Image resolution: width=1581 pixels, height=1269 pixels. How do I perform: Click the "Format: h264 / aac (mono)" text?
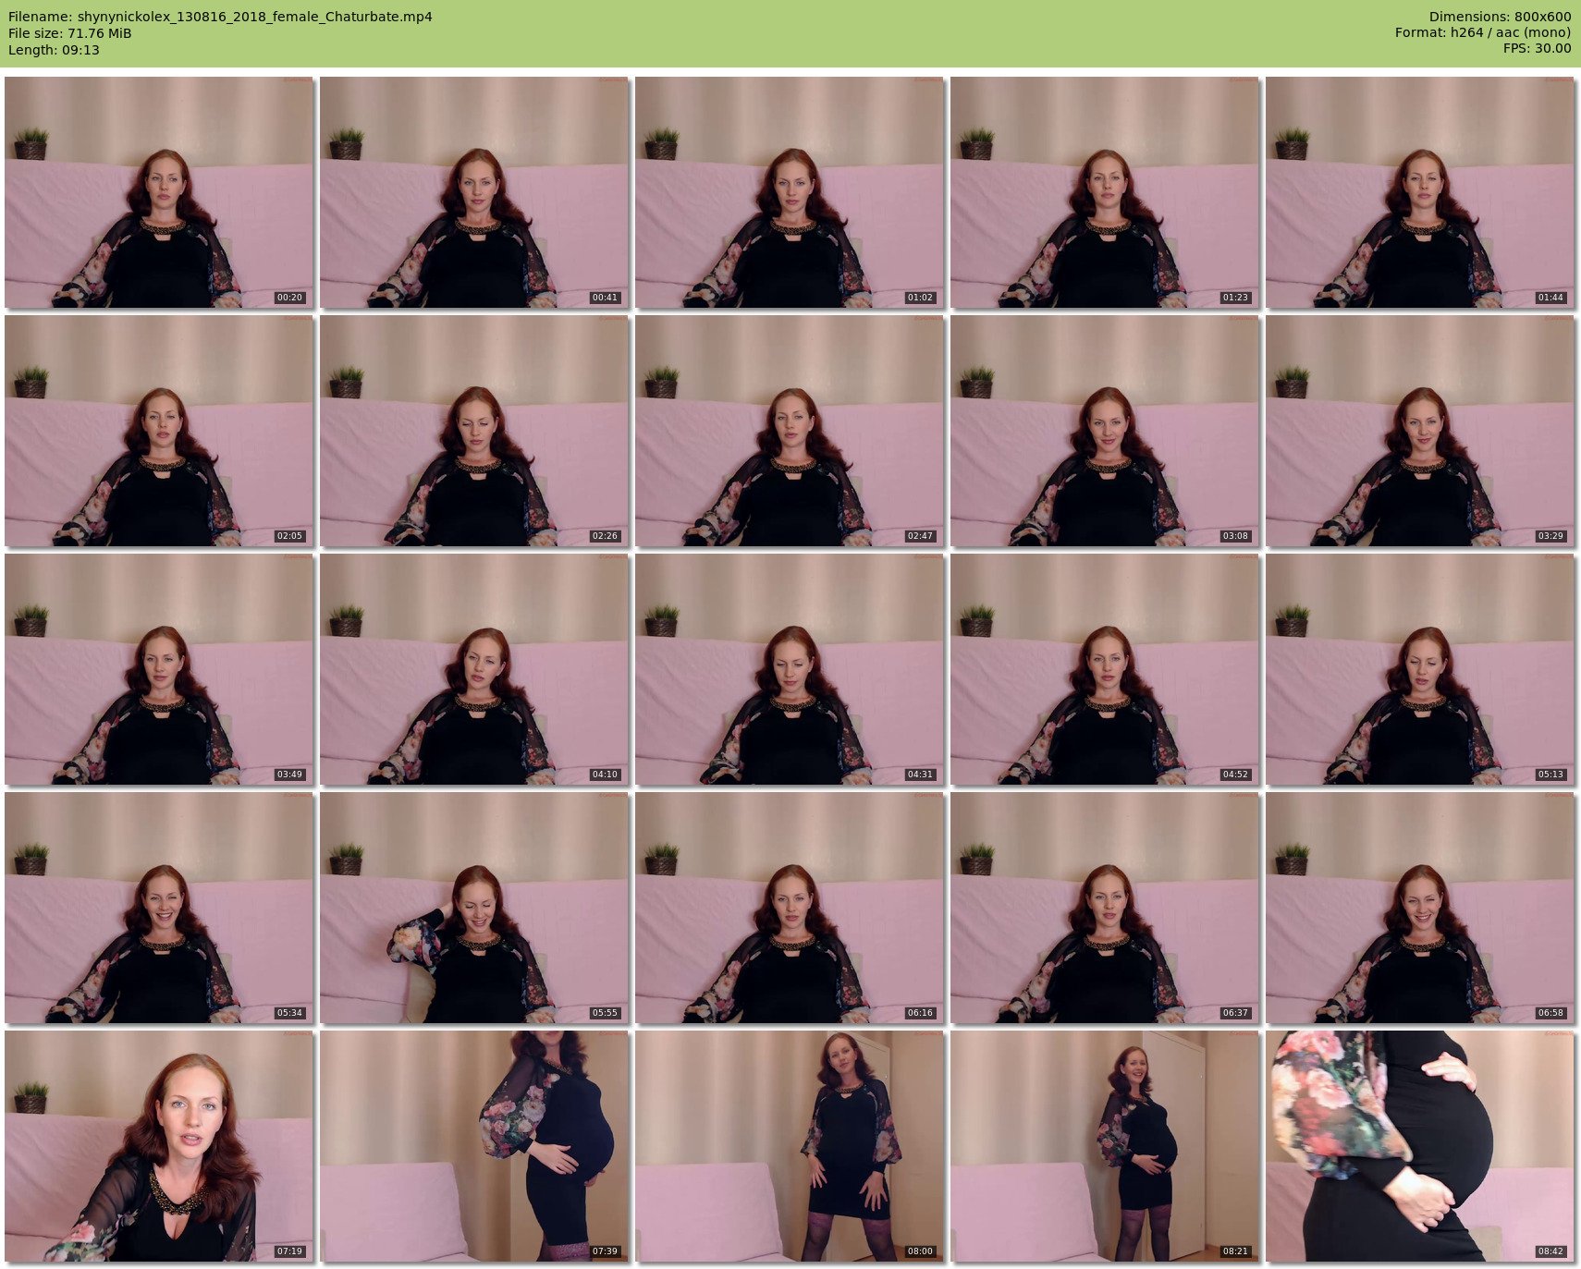[1483, 33]
